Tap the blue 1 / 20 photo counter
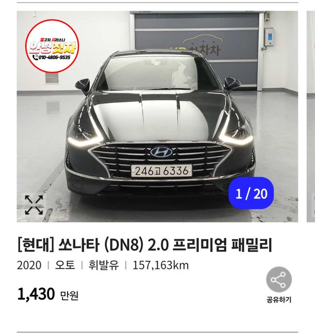Screen dimensions: 315x333 [251, 193]
